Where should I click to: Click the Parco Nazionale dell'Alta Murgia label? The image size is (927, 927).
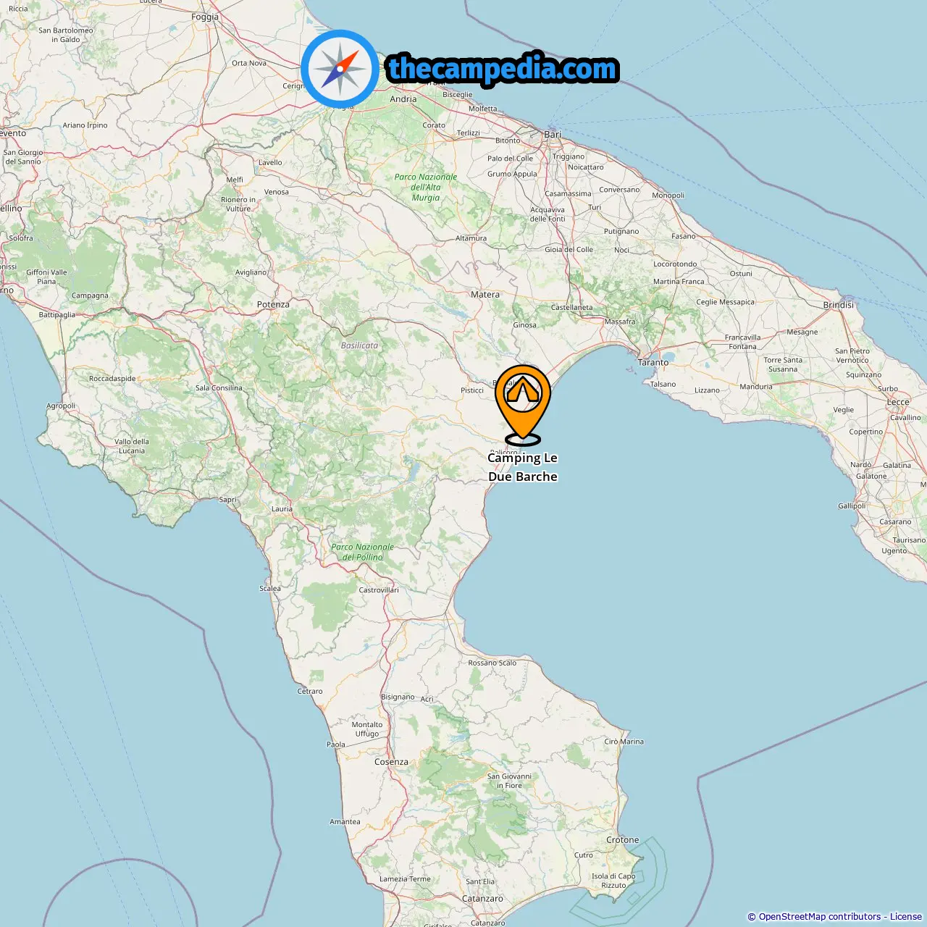(x=426, y=187)
